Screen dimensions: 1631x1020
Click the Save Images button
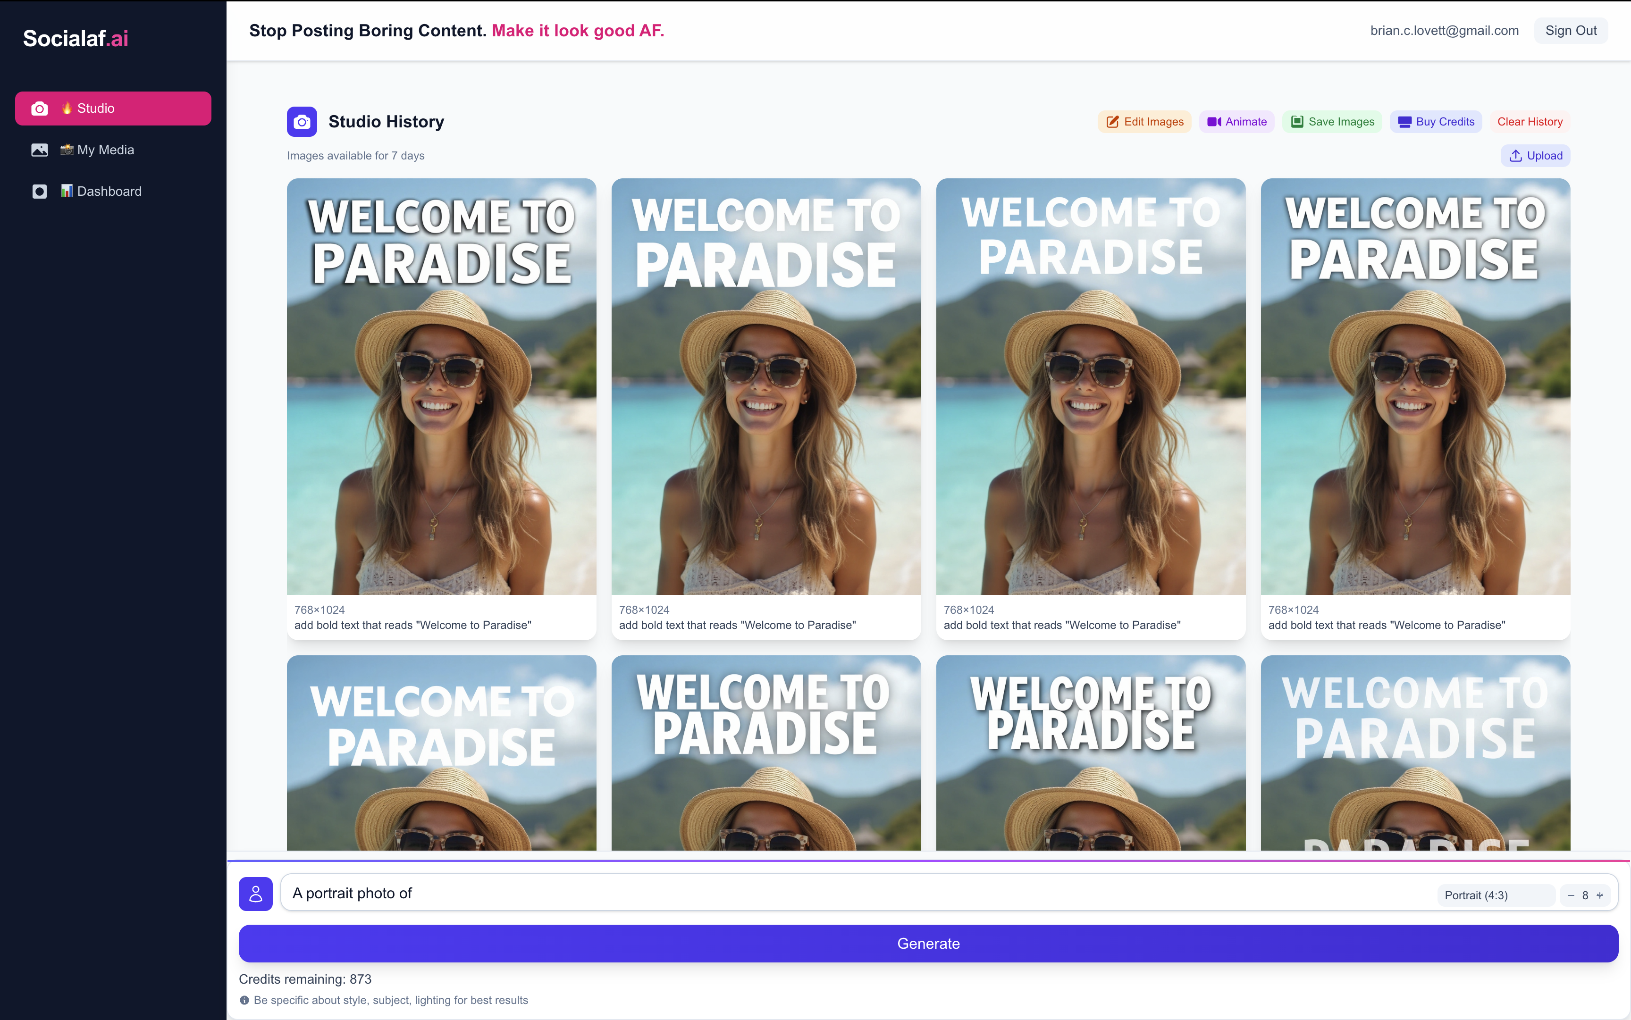click(x=1332, y=121)
